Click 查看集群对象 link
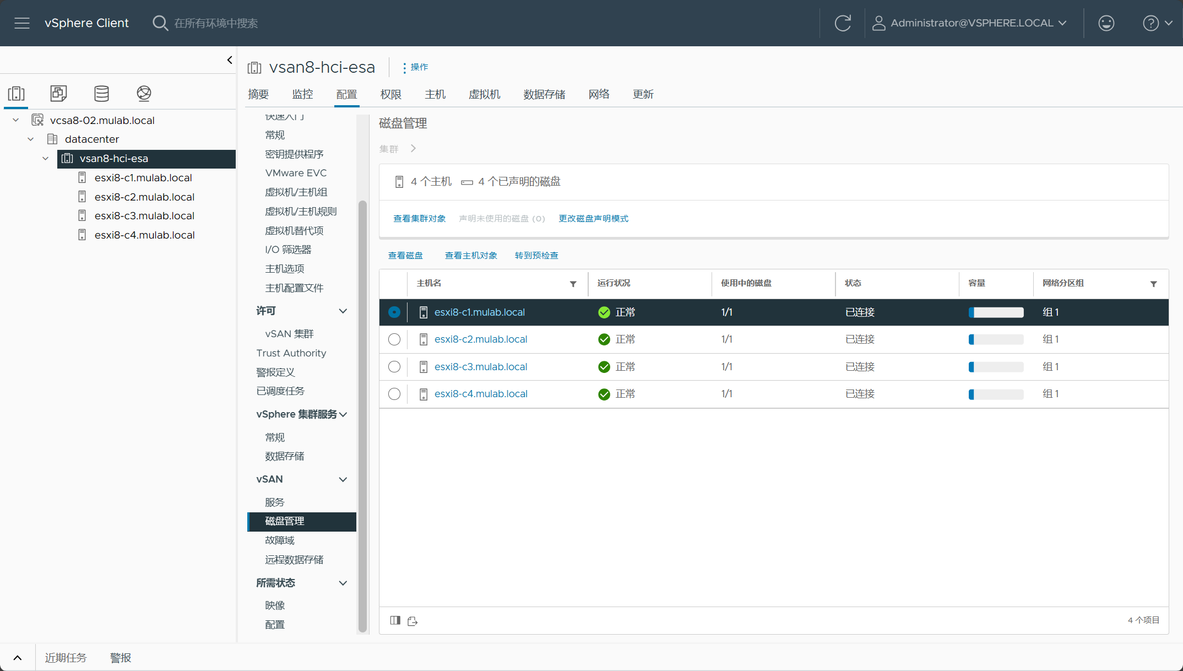The image size is (1183, 671). [x=420, y=219]
